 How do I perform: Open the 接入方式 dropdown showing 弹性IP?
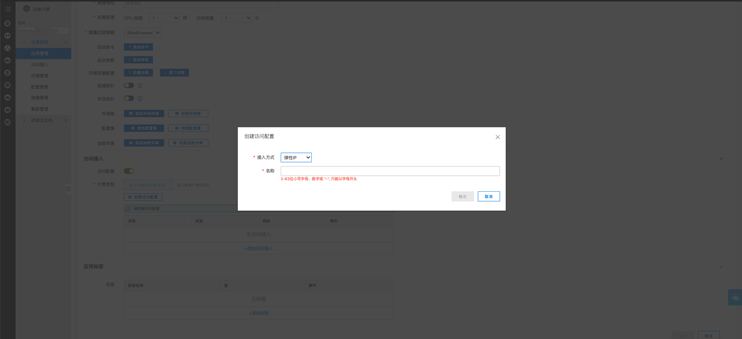point(296,158)
